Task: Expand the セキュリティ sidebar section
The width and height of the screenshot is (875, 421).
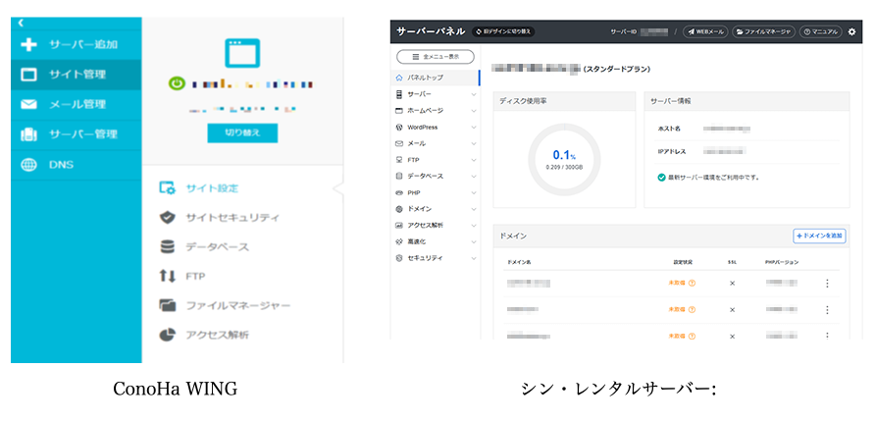Action: [474, 258]
